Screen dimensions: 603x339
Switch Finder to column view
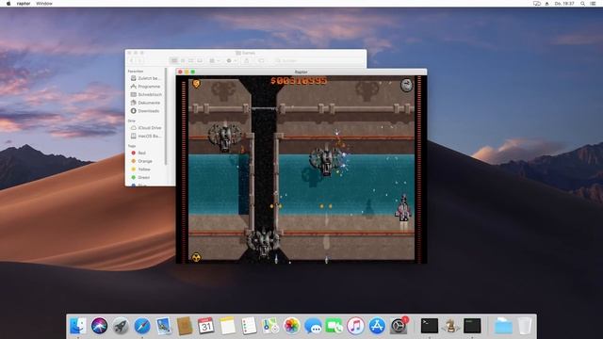click(x=191, y=60)
